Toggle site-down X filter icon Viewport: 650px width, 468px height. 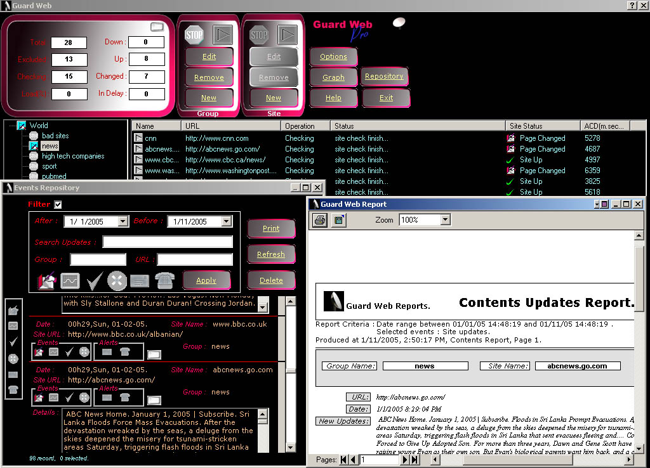point(117,281)
